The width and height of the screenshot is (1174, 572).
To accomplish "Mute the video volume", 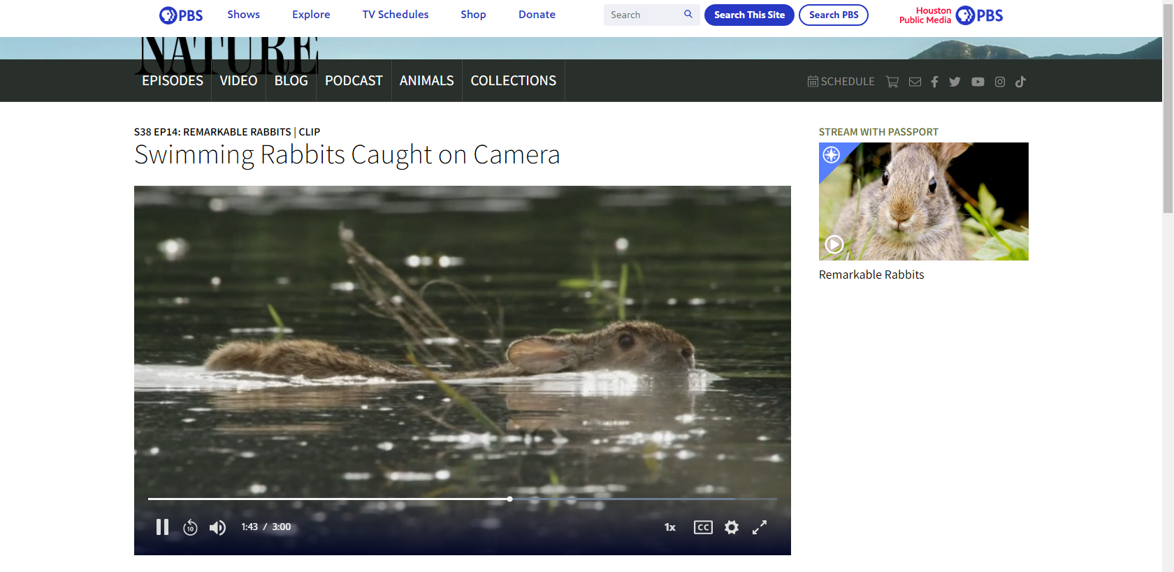I will 217,527.
